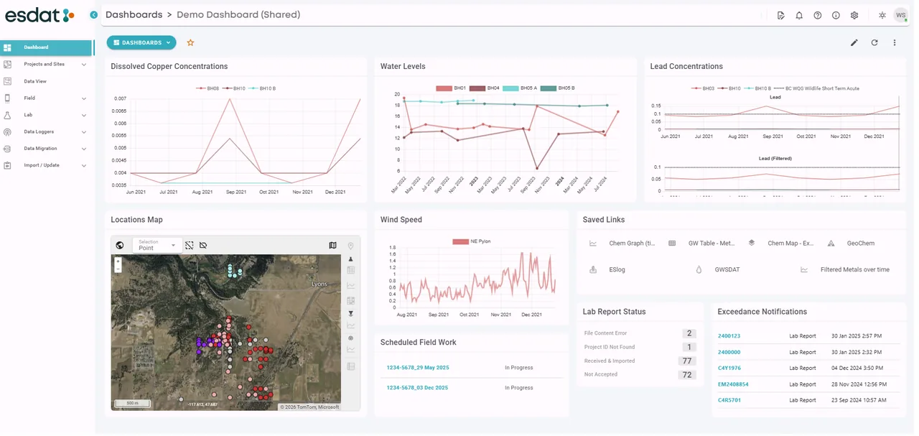Viewport: 919px width, 436px height.
Task: Open field work 1234-5678_29 May 2025
Action: 418,368
